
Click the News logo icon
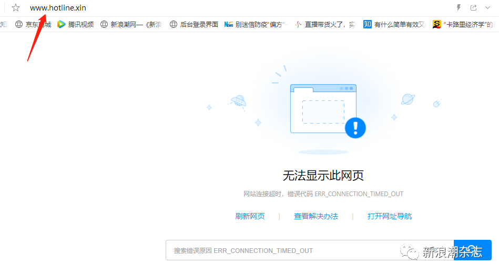pyautogui.click(x=229, y=25)
